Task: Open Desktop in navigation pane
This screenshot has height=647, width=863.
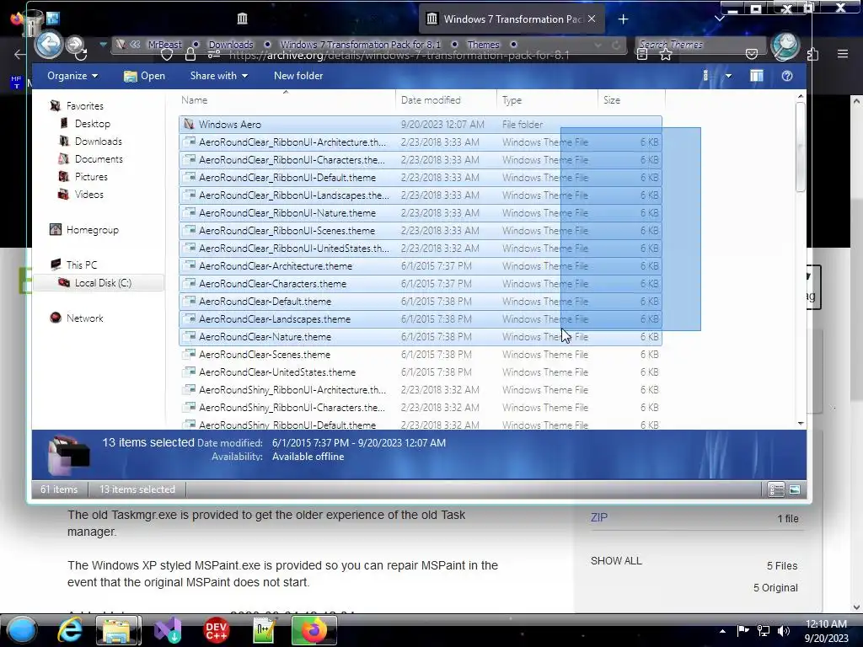Action: 93,123
